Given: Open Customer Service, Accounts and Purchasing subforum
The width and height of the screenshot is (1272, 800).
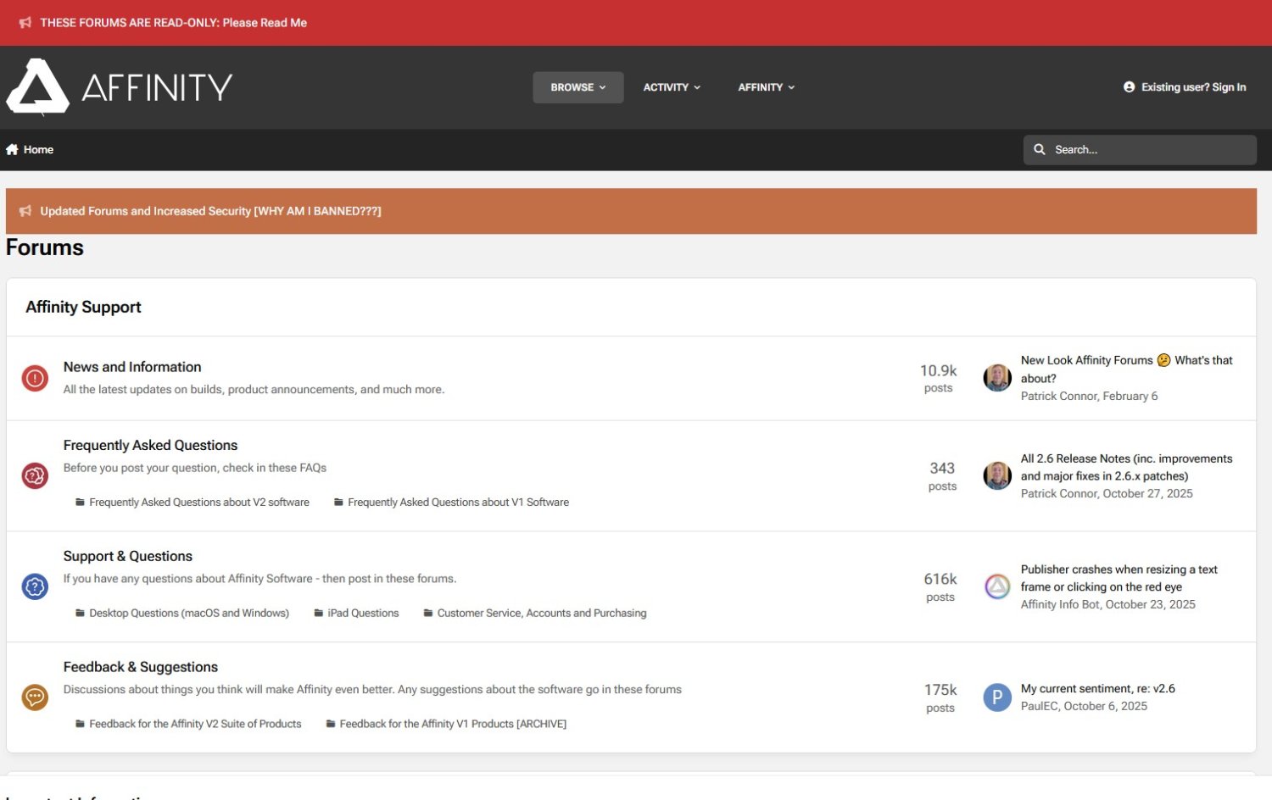Looking at the screenshot, I should click(x=542, y=614).
